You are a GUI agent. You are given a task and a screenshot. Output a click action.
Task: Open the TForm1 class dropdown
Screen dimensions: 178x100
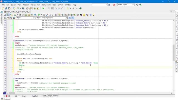pos(34,18)
